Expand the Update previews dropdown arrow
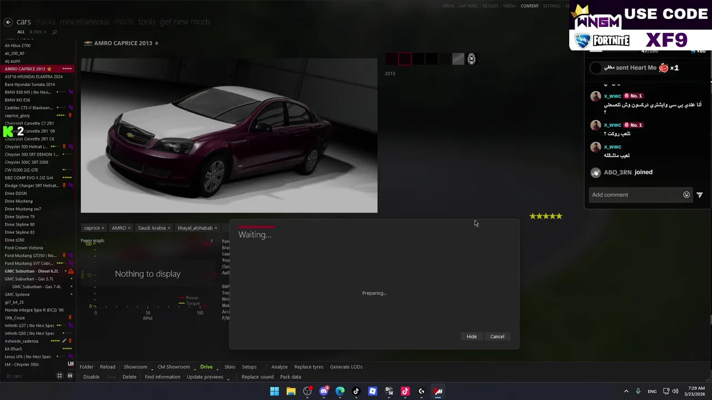The width and height of the screenshot is (712, 400). point(228,378)
